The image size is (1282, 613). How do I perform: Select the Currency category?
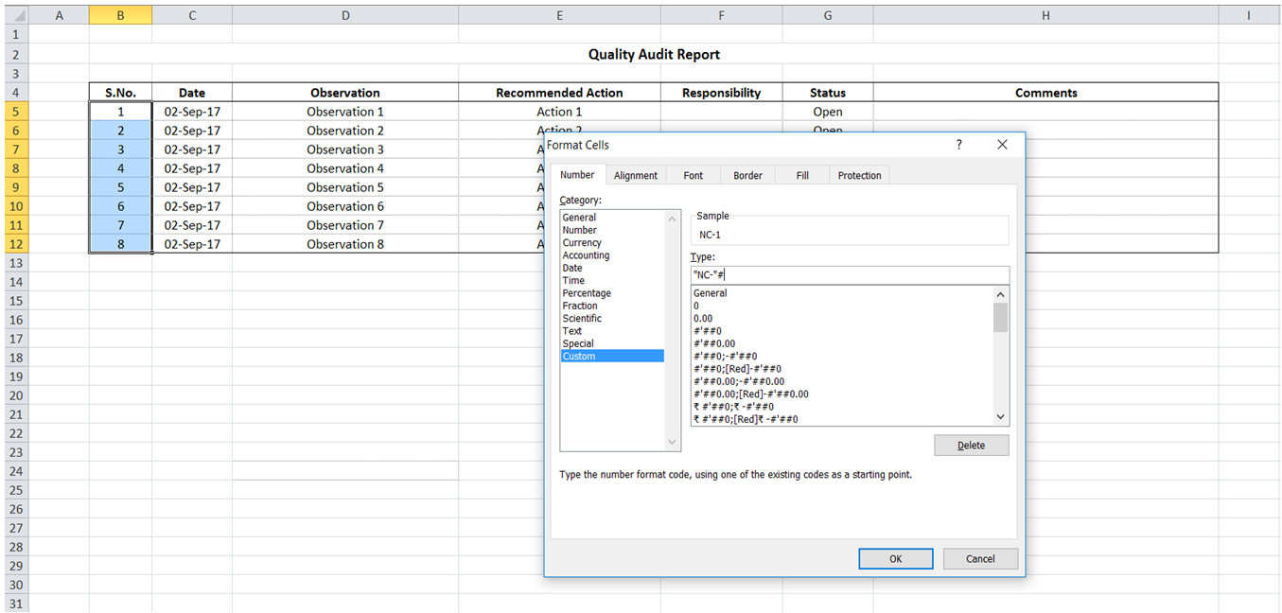(x=582, y=242)
